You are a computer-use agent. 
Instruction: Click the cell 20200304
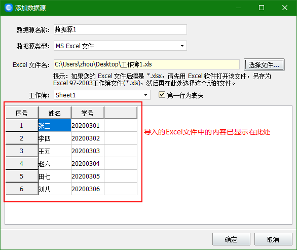(88, 163)
